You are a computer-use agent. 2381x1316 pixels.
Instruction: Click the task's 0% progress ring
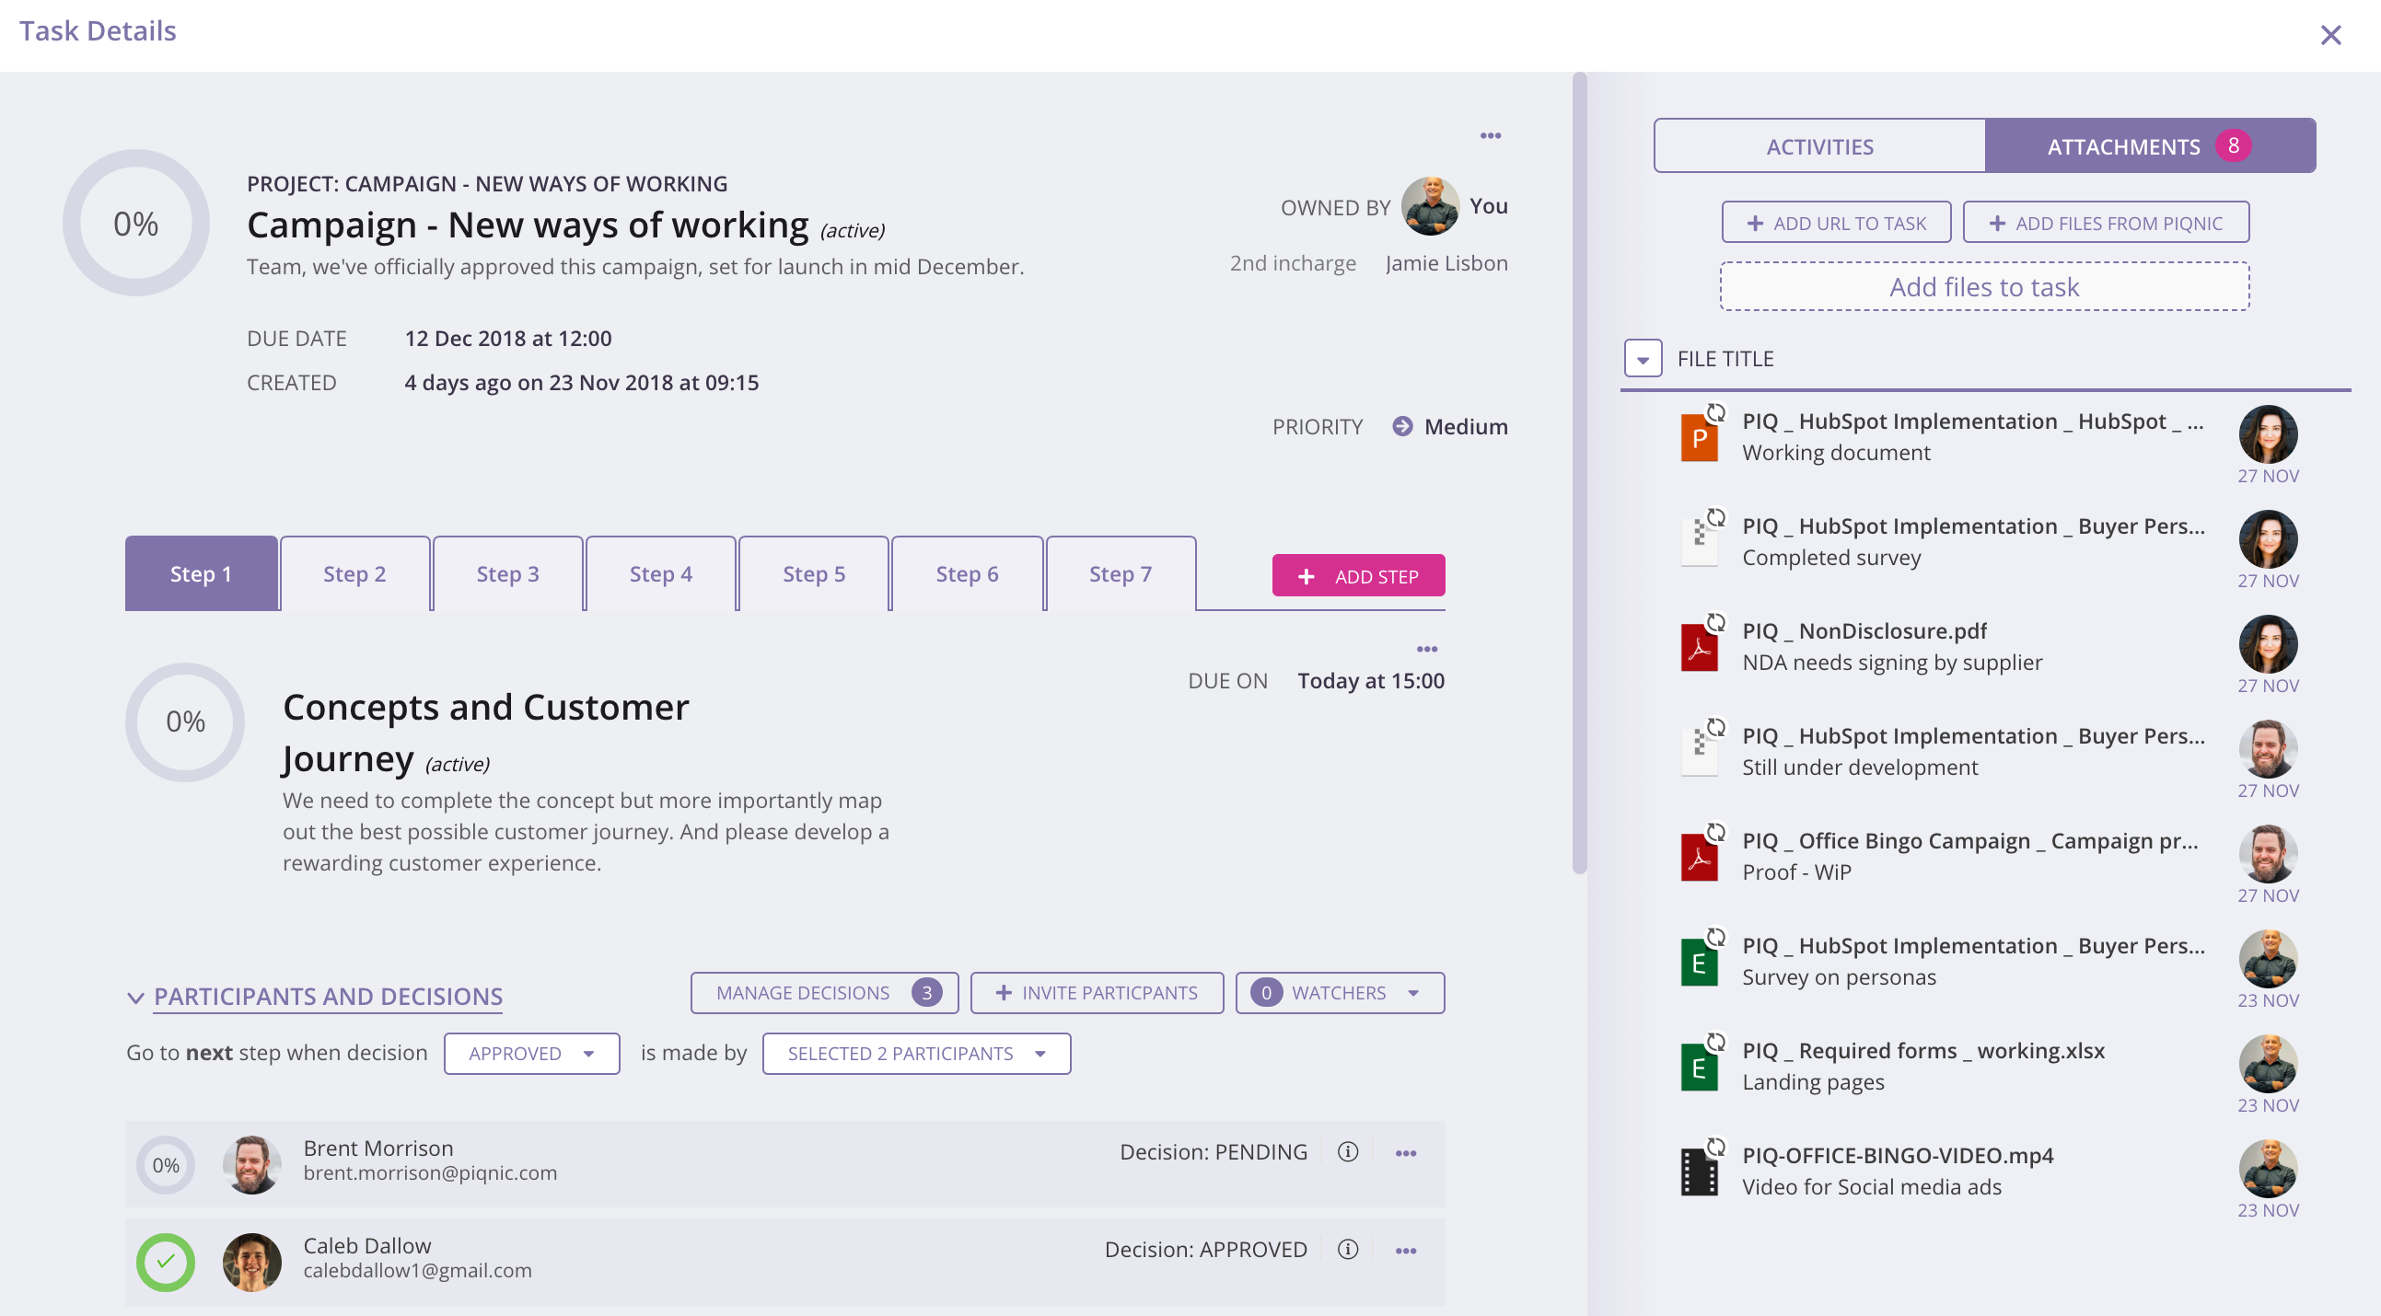[x=136, y=224]
